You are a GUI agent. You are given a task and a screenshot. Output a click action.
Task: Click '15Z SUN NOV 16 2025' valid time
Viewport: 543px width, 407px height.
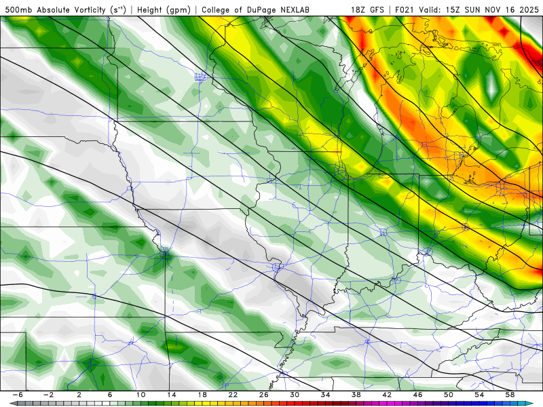[492, 10]
